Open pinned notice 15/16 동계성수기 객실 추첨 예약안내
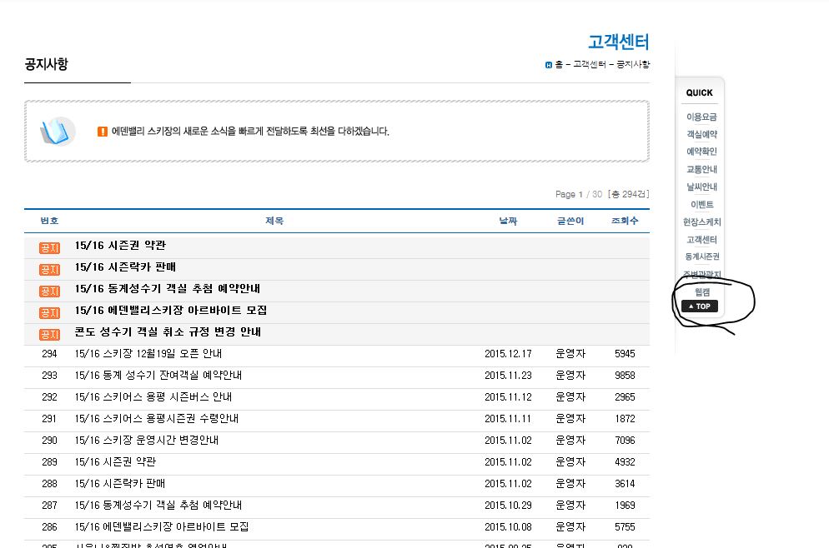Viewport: 829px width, 548px height. pos(167,289)
